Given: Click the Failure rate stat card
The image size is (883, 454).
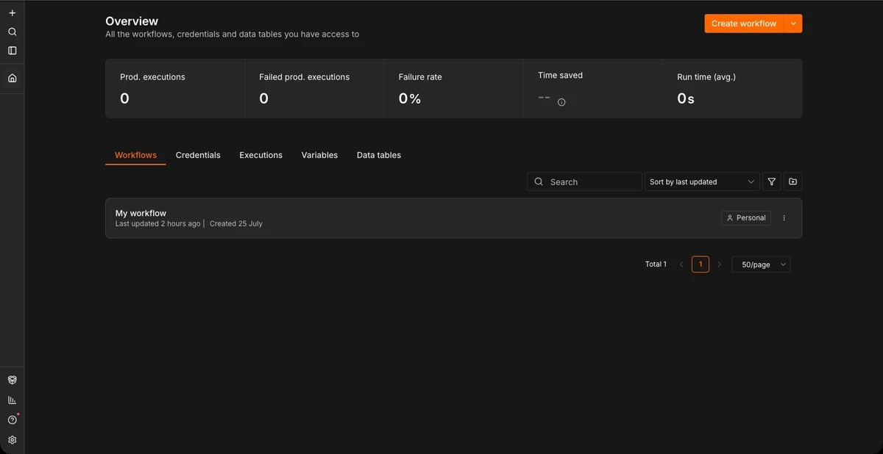Looking at the screenshot, I should [x=453, y=88].
